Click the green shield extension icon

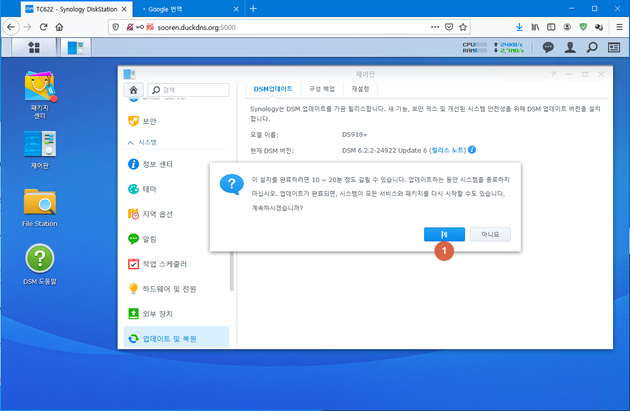tap(583, 27)
